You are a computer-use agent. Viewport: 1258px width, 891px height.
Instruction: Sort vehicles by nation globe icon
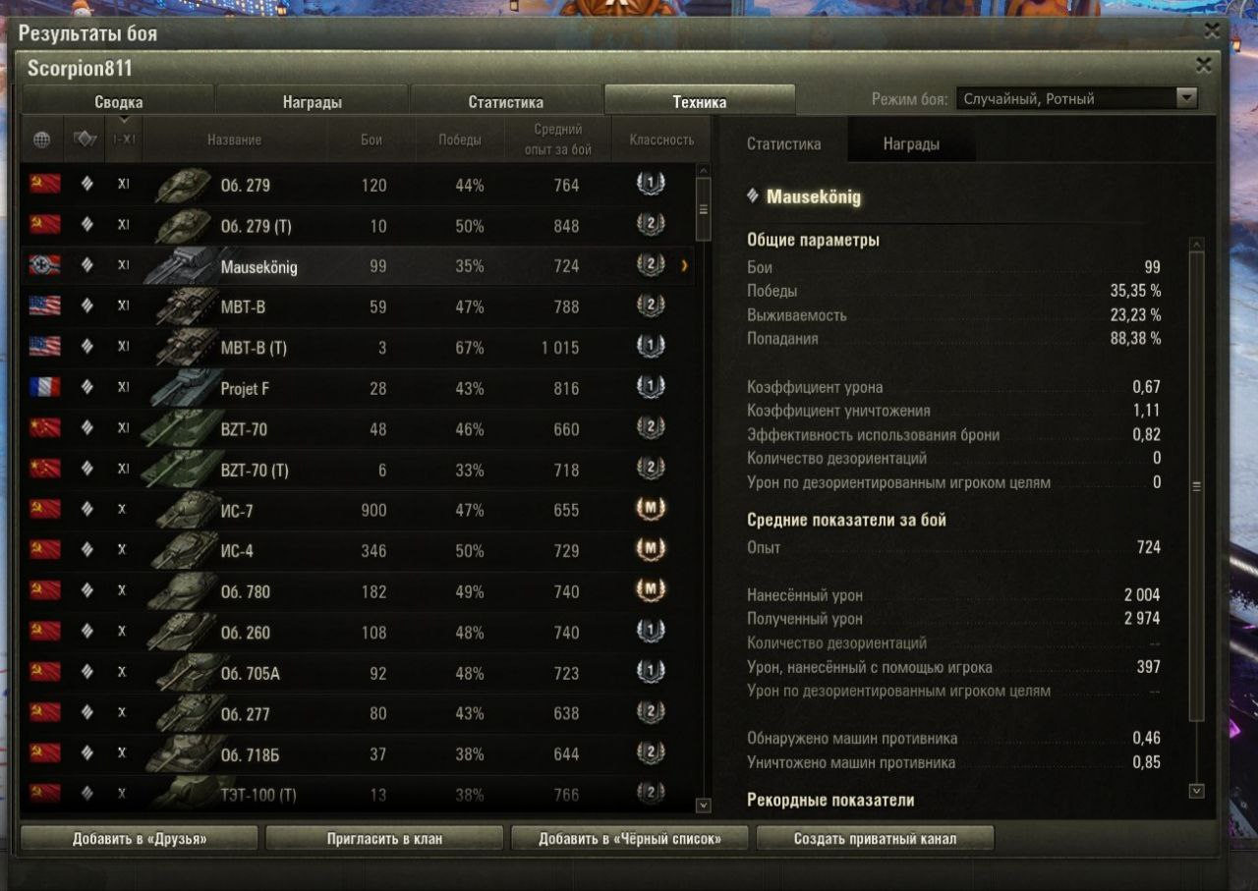coord(41,139)
